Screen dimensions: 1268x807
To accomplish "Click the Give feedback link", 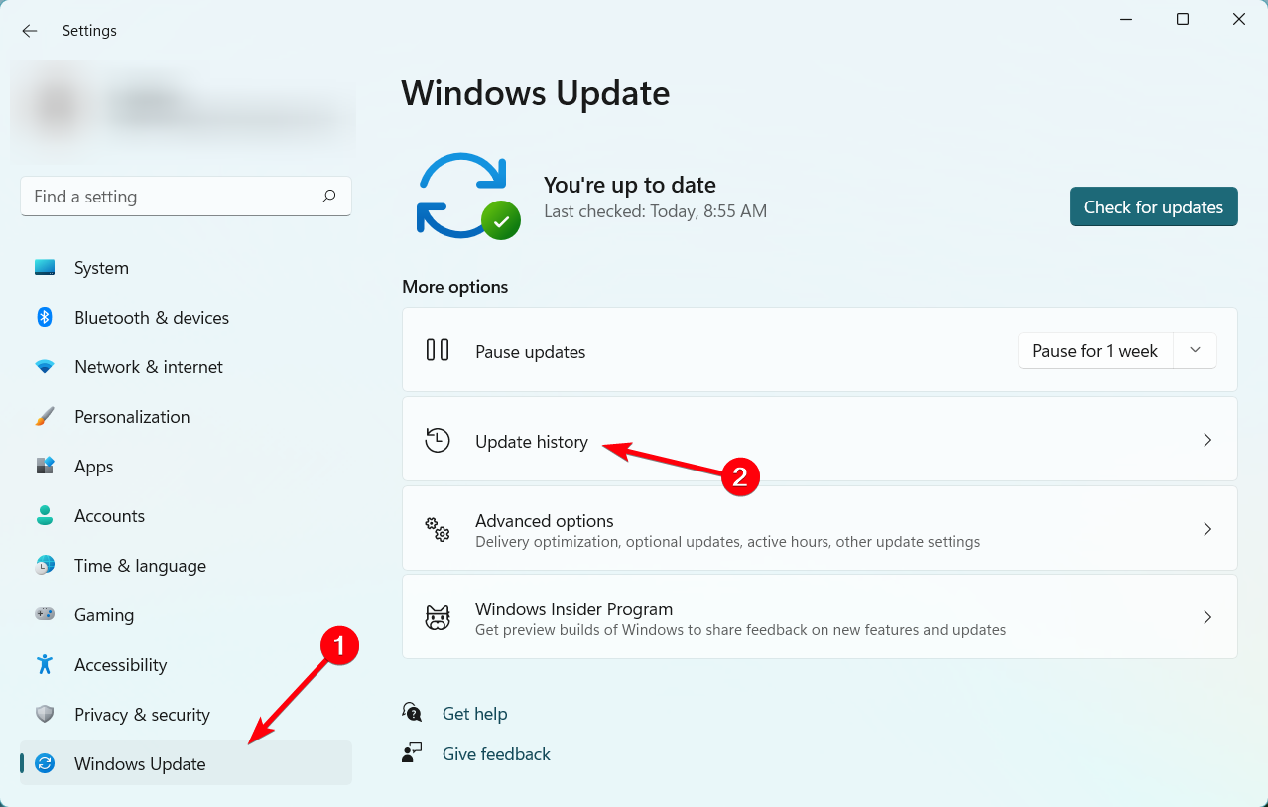I will (496, 754).
